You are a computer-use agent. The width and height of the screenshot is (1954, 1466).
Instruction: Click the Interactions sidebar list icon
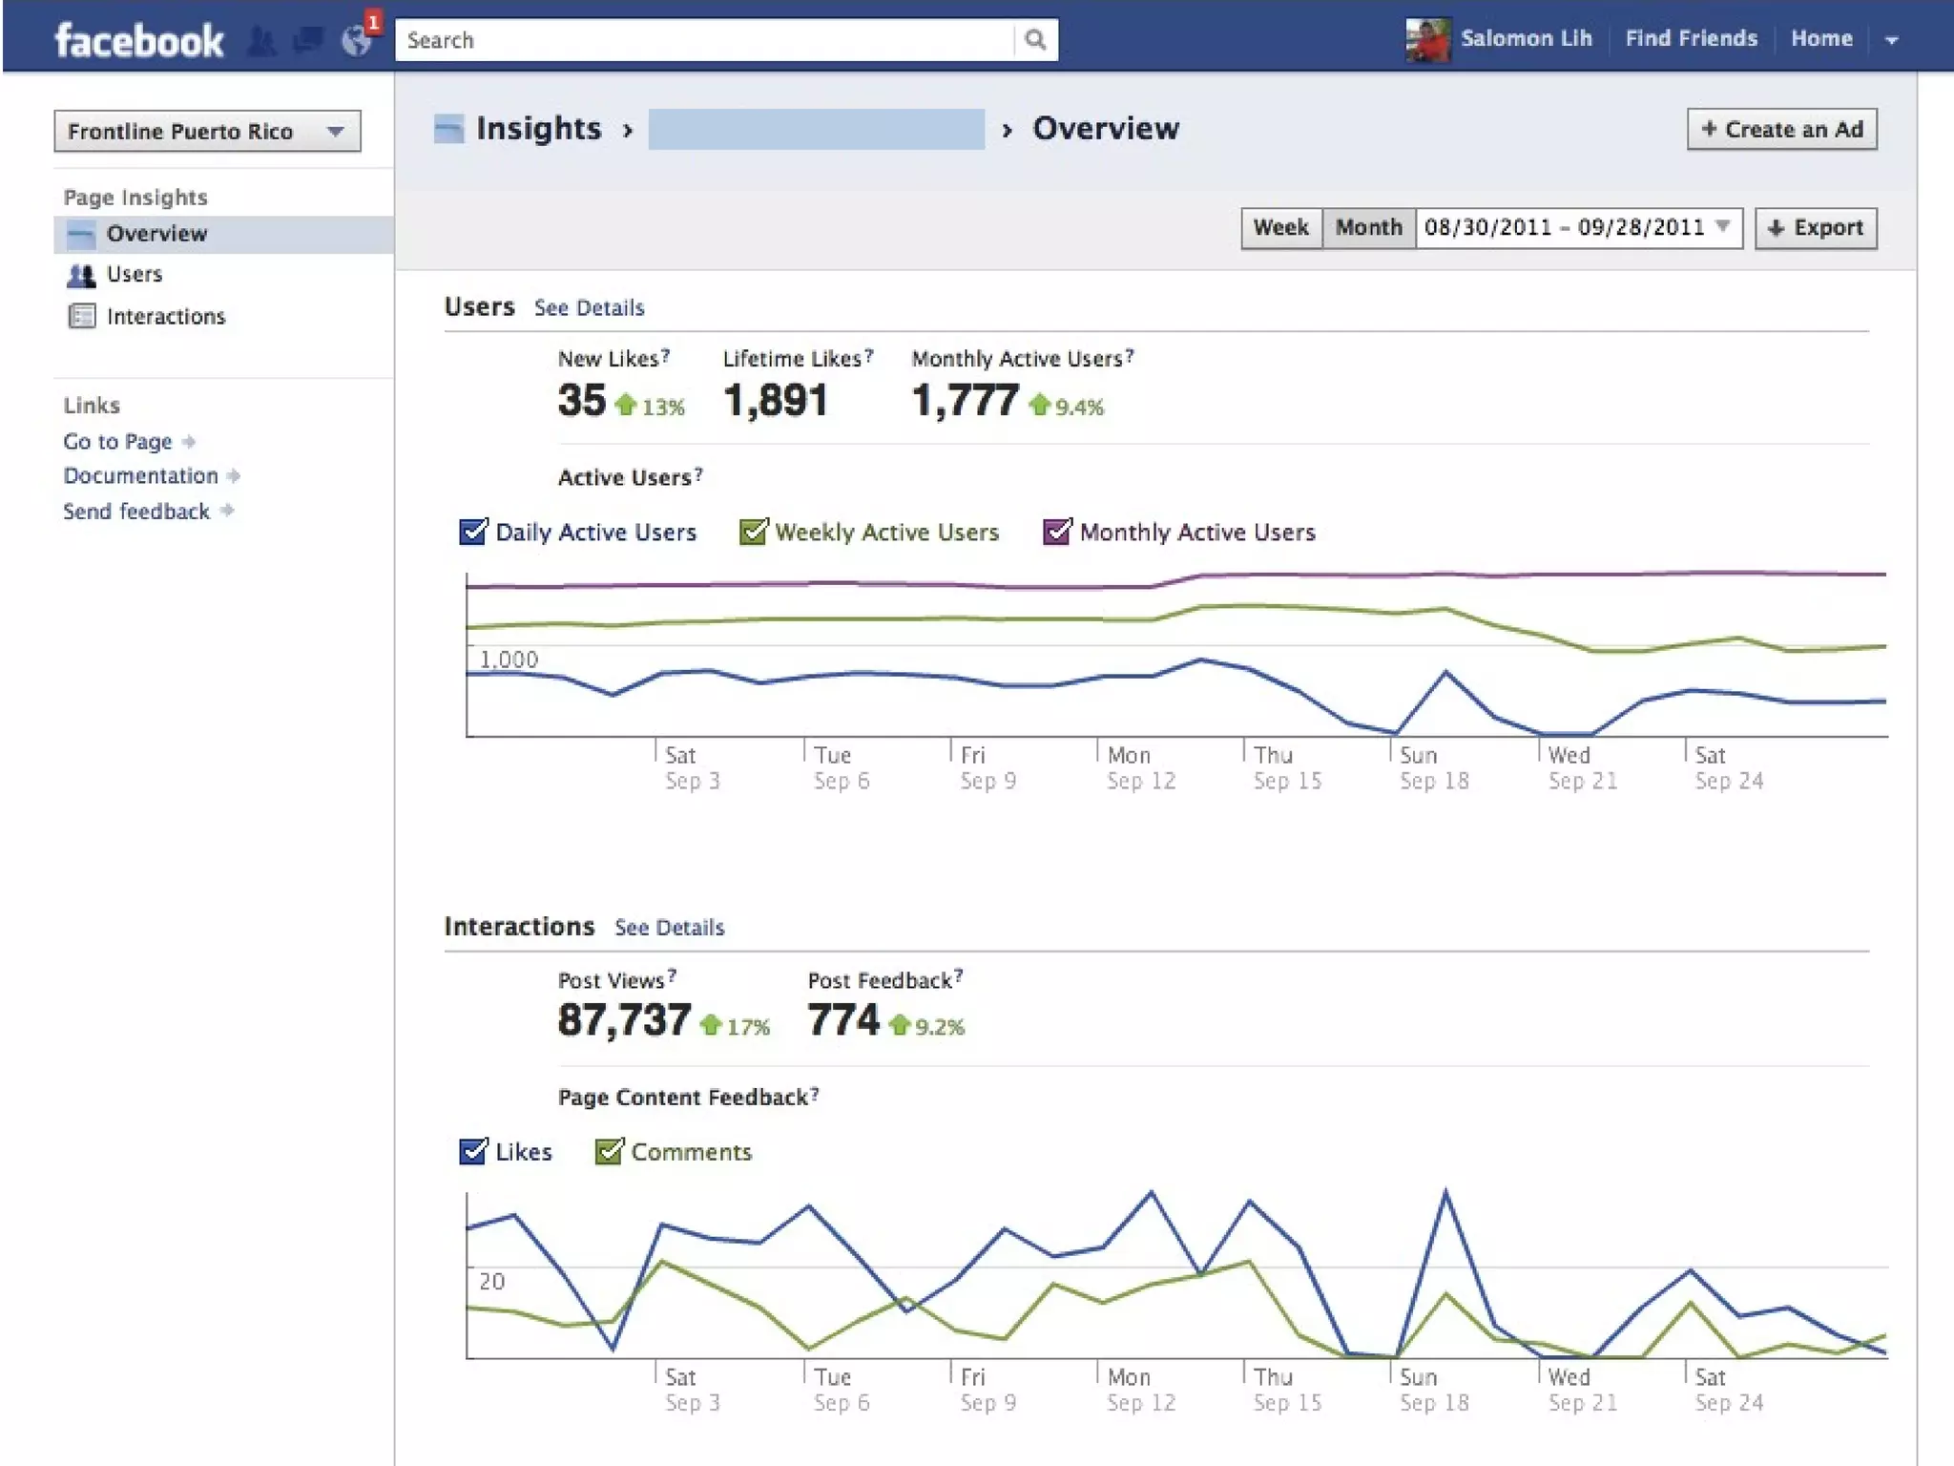pos(82,316)
